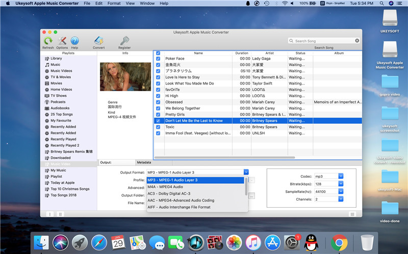
Task: Choose AAC - MPEG4-Advanced Audio Coding option
Action: (195, 200)
